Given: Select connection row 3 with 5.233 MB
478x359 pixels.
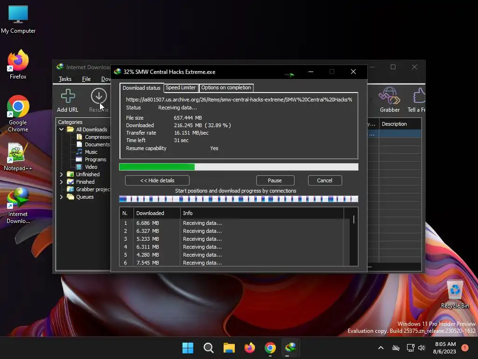Looking at the screenshot, I should click(x=235, y=239).
